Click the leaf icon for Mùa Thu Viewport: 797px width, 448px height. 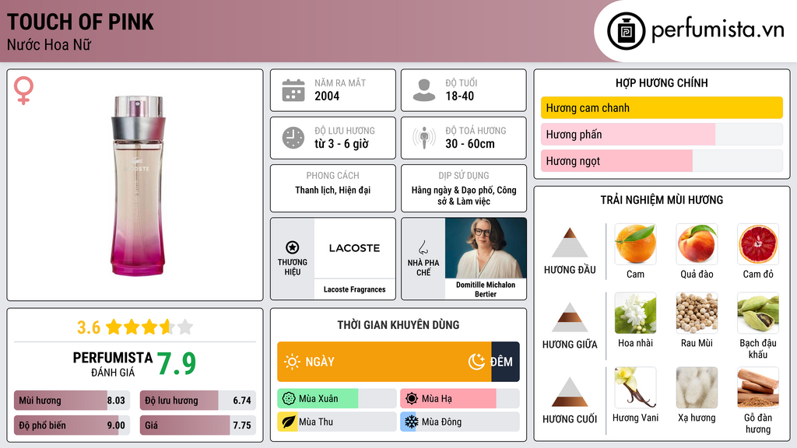[289, 422]
